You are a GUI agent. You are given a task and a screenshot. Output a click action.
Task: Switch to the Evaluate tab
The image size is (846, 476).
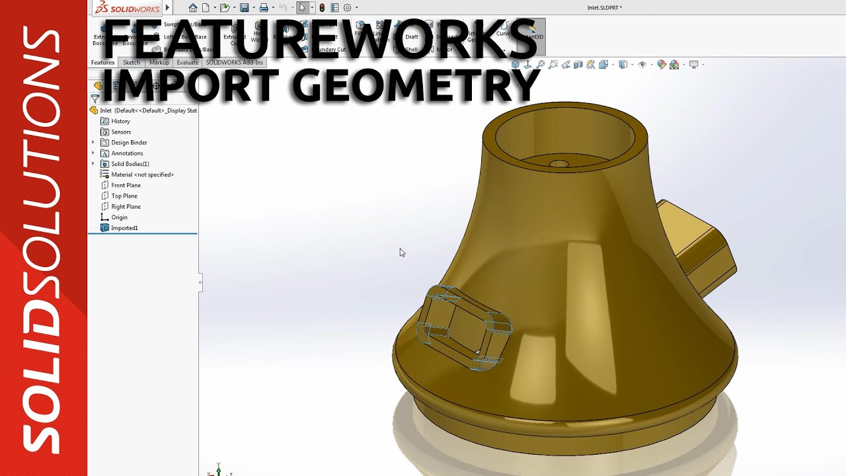point(188,63)
